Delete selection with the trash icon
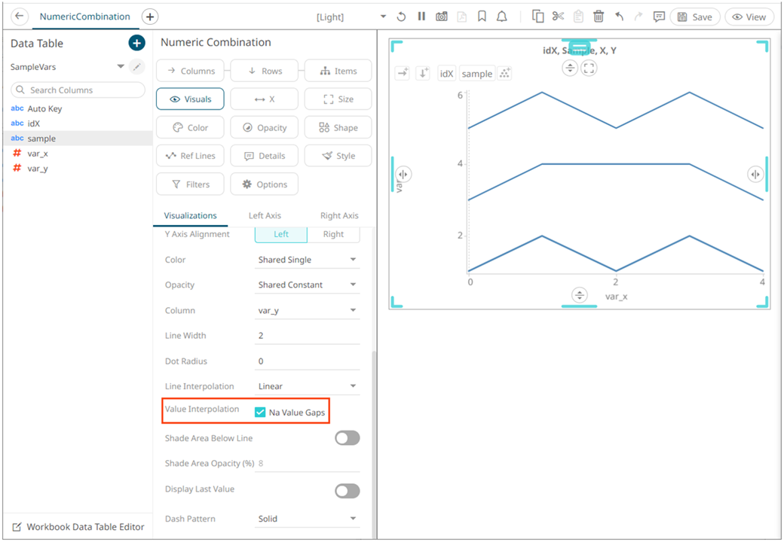 click(x=599, y=17)
